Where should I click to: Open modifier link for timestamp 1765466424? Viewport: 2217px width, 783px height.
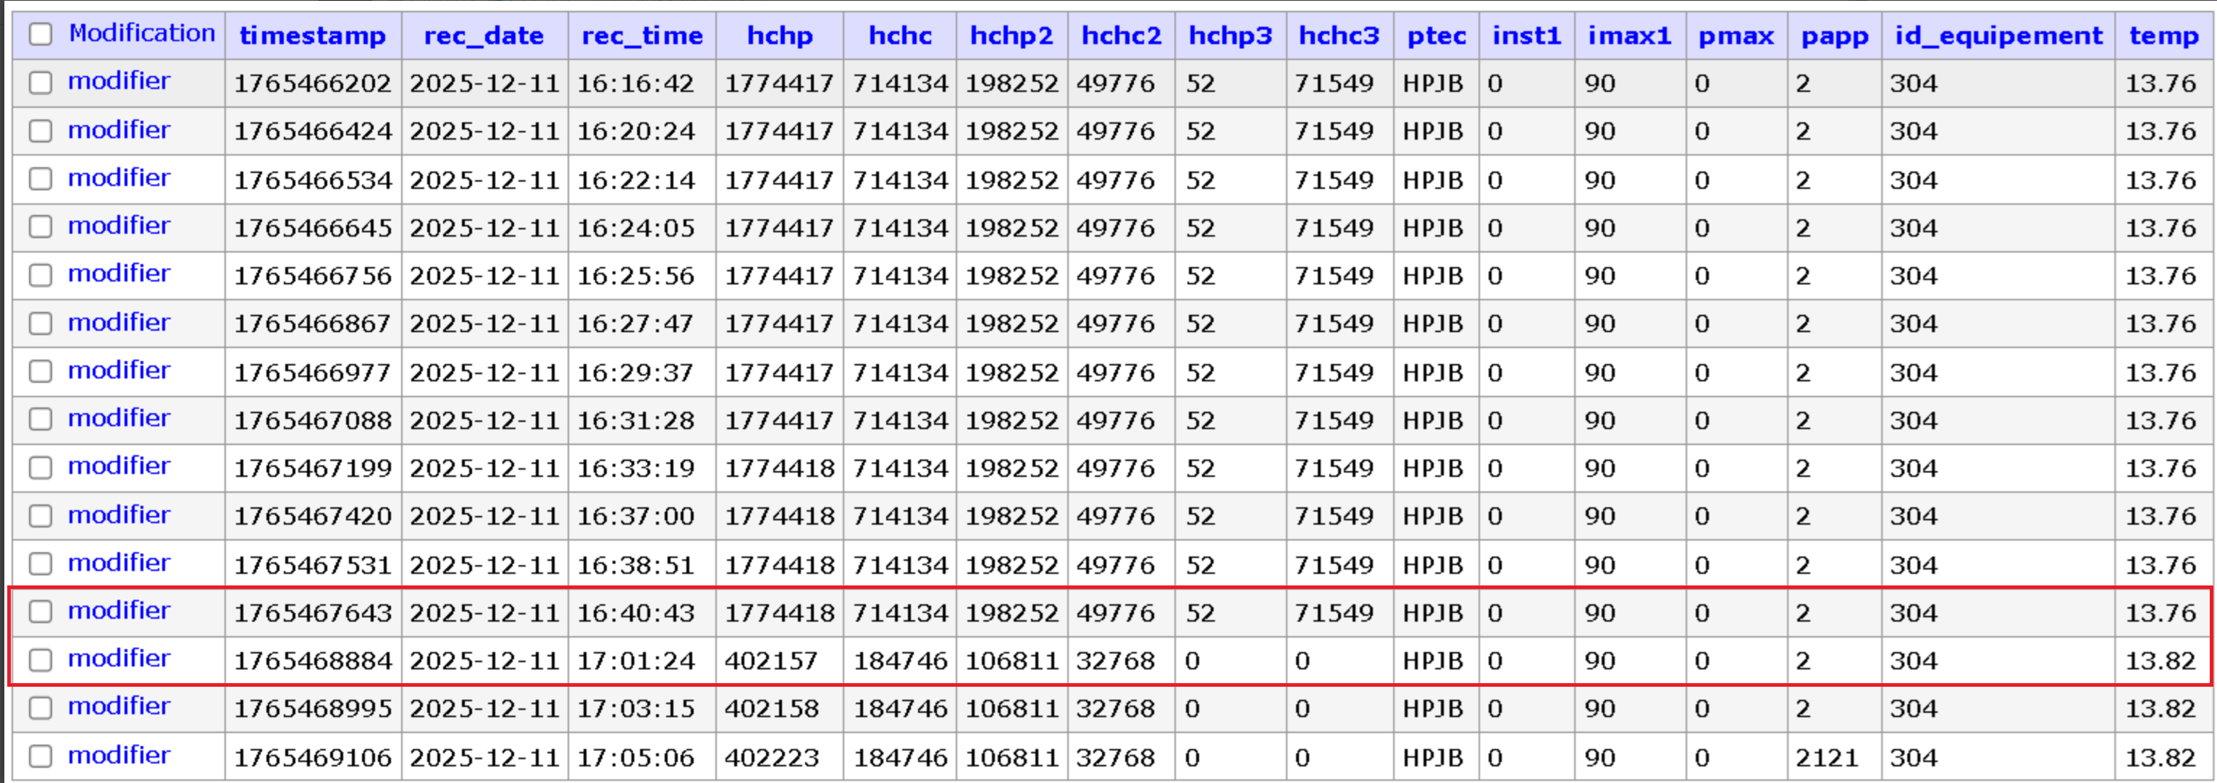[x=119, y=130]
